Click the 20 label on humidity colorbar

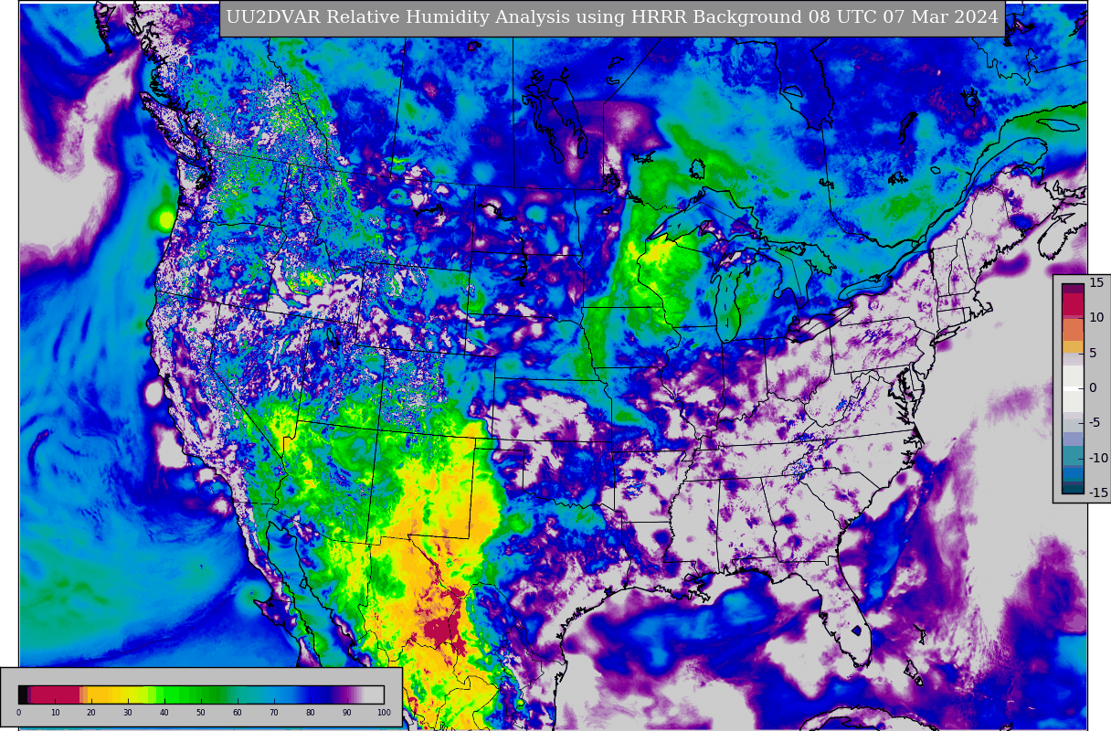point(91,712)
